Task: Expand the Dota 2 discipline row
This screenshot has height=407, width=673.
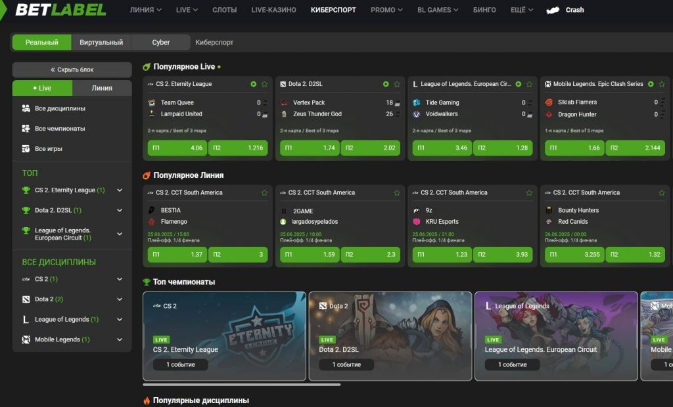Action: point(120,299)
